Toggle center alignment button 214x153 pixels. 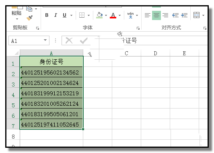(156, 15)
